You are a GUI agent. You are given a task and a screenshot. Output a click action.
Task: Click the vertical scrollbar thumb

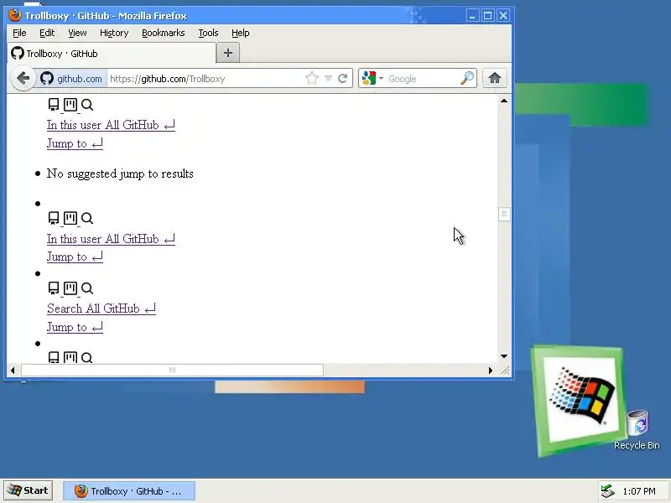(x=504, y=215)
